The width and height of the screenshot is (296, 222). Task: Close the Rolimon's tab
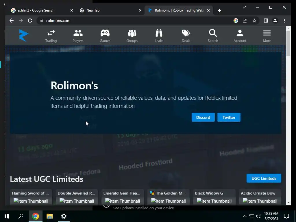[x=208, y=10]
